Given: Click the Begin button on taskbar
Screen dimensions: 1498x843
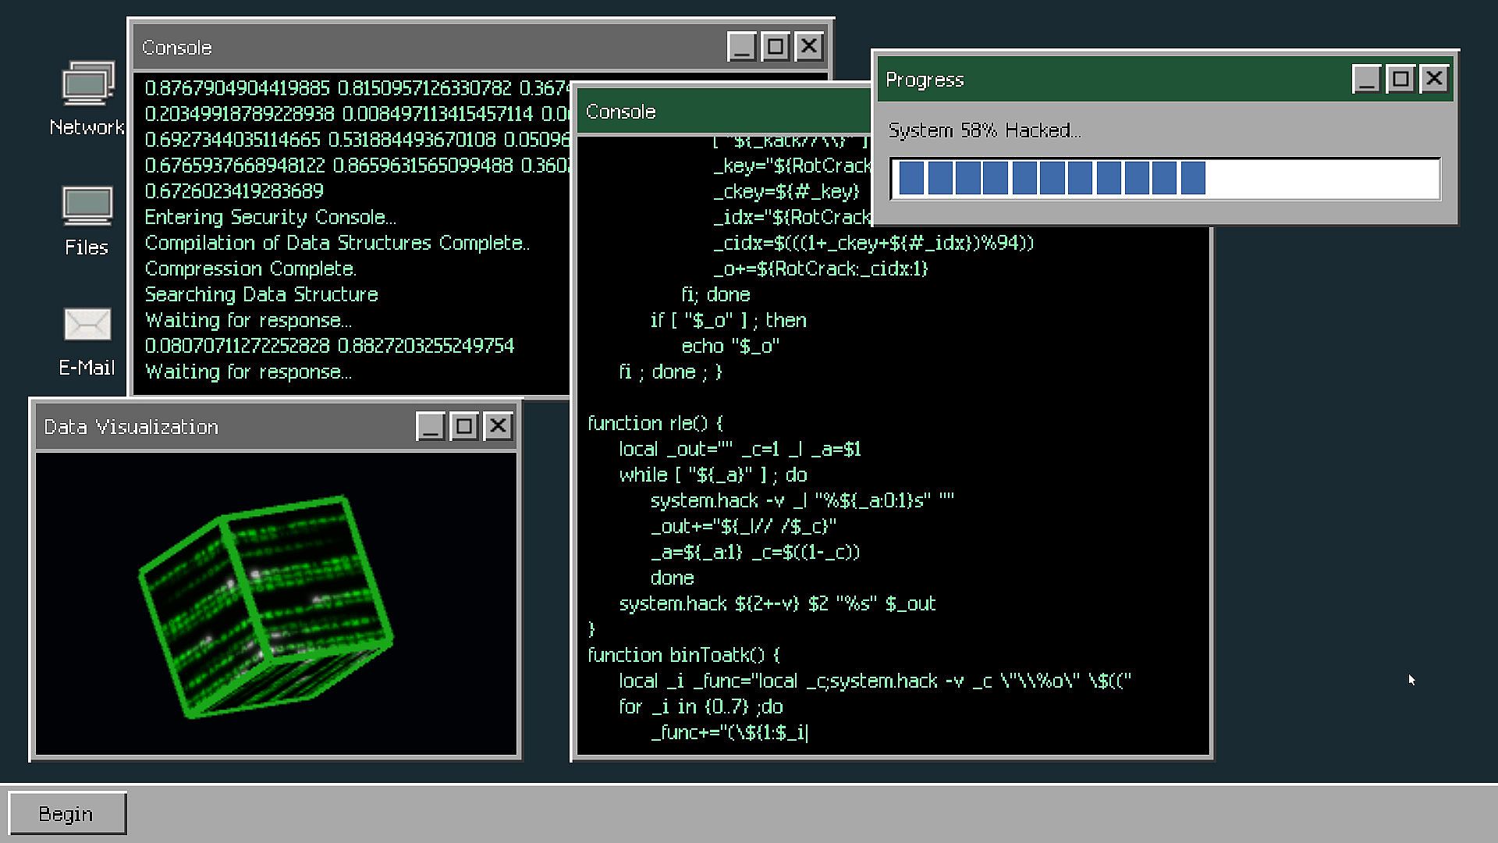Looking at the screenshot, I should point(67,814).
